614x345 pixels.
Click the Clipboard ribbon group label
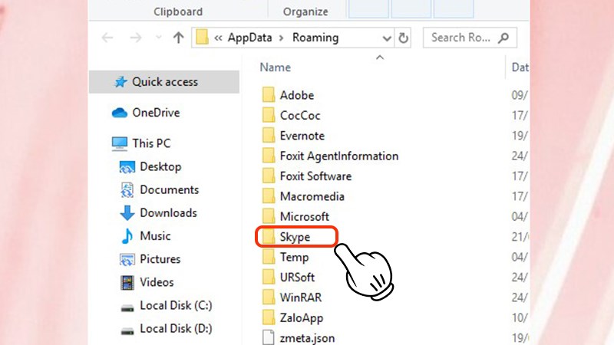(x=178, y=11)
